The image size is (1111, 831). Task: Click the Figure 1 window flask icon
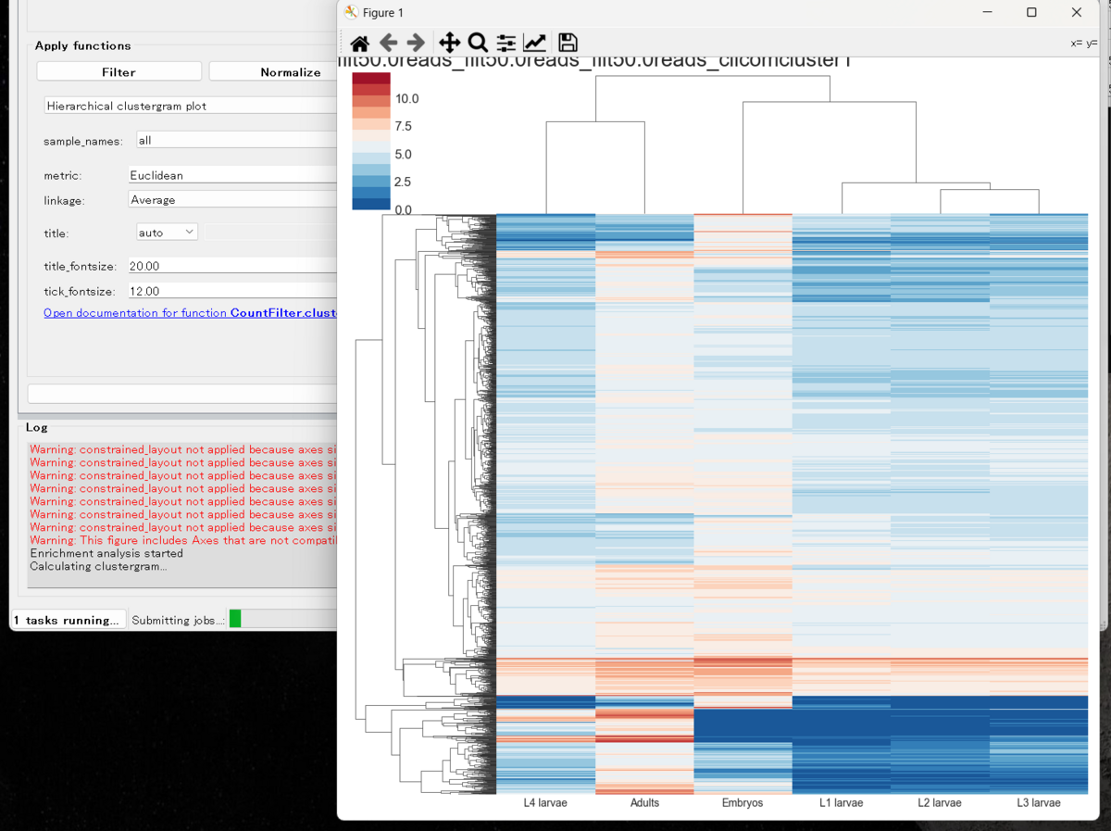[350, 12]
